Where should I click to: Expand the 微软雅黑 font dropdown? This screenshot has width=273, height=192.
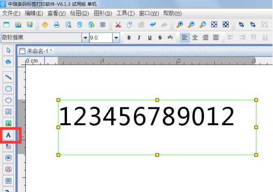coord(86,37)
